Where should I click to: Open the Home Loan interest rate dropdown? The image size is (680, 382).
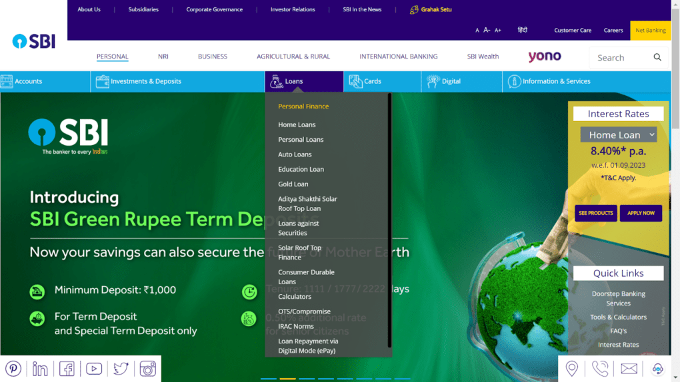(x=619, y=134)
